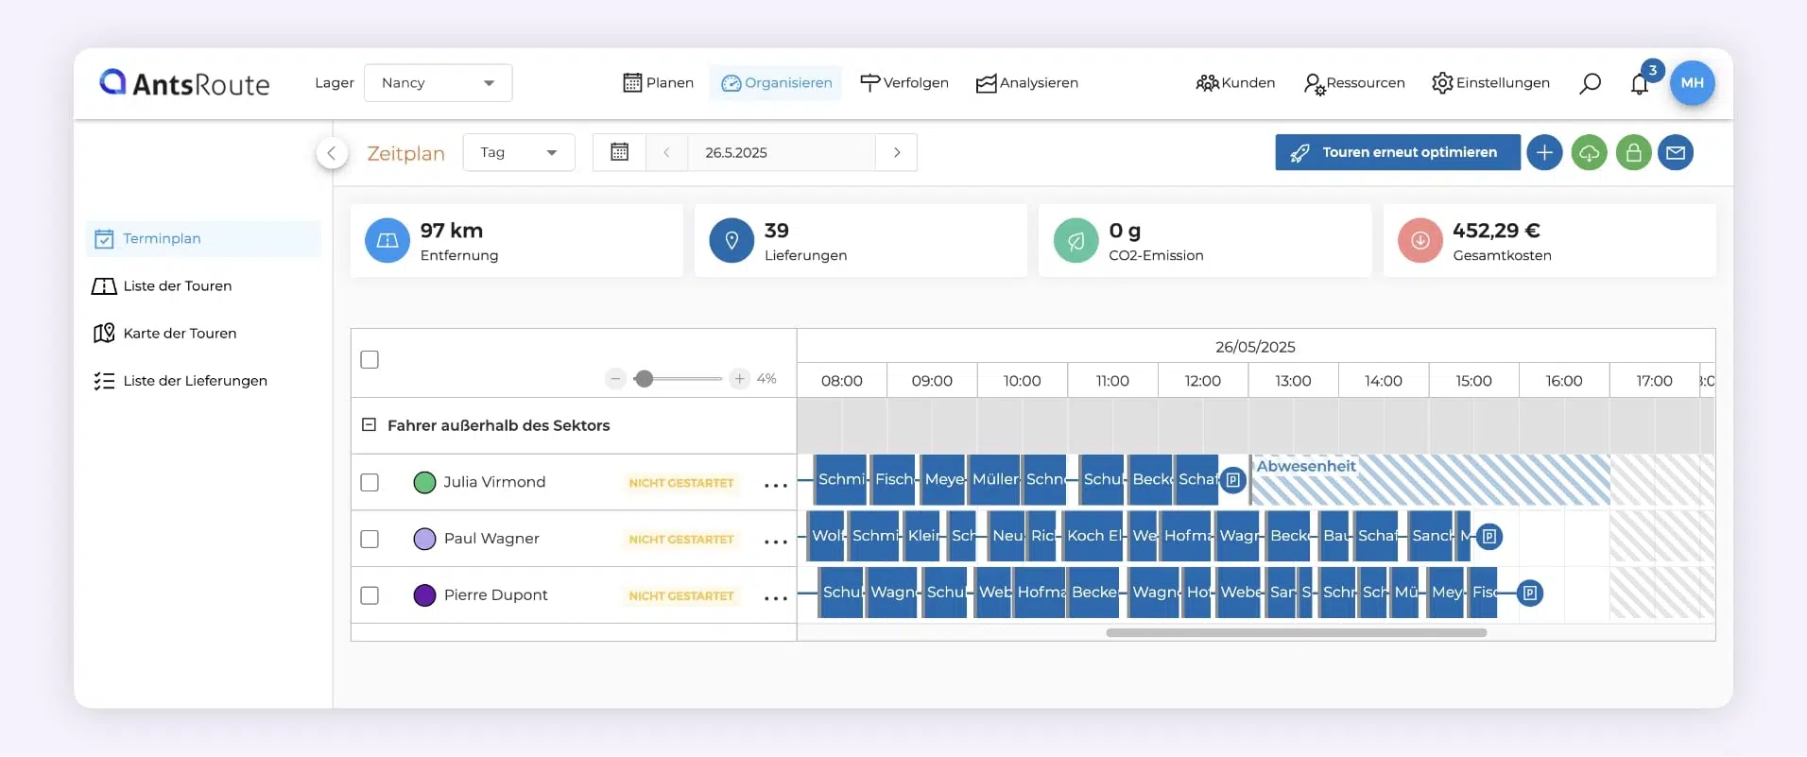Click Touren erneut optimieren button
The width and height of the screenshot is (1807, 757).
1397,152
